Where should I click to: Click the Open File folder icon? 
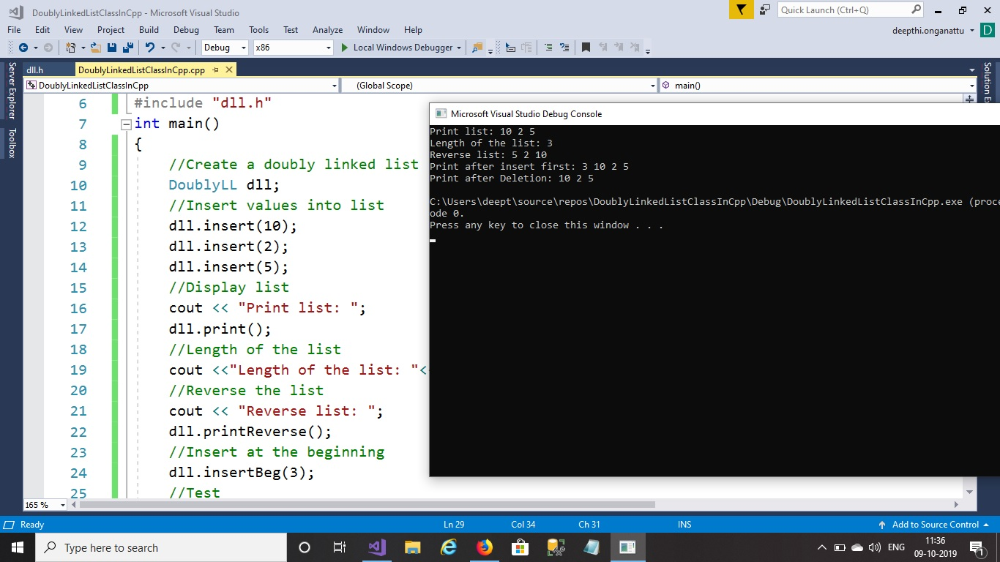[x=96, y=48]
